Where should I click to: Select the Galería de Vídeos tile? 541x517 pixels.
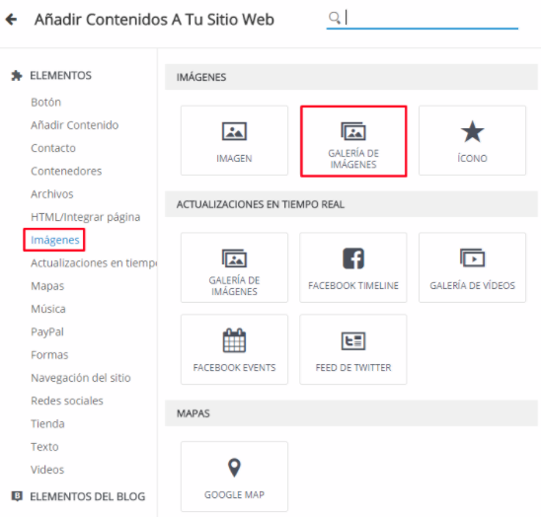(472, 267)
